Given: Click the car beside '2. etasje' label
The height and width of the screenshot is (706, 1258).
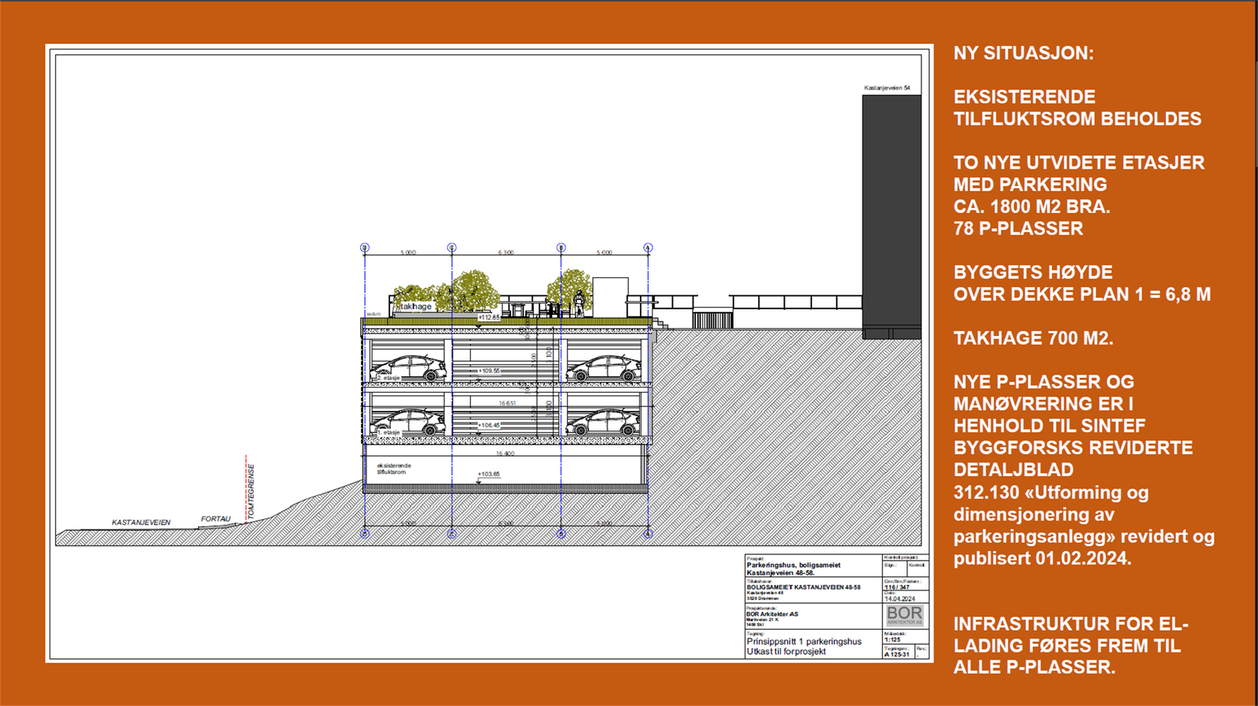Looking at the screenshot, I should [x=409, y=368].
